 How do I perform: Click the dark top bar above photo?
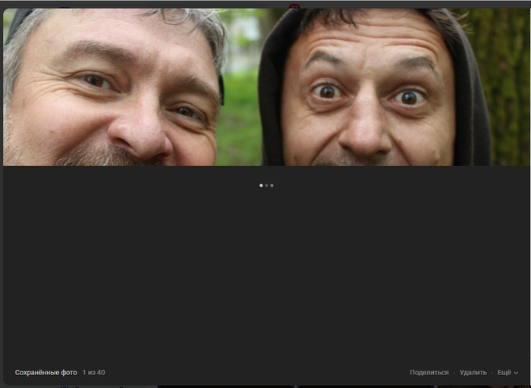[x=152, y=4]
